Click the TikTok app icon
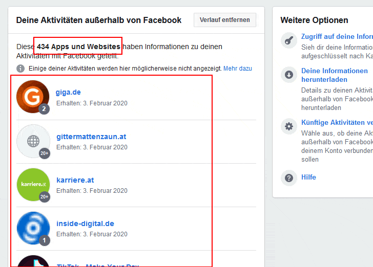Screen dimensions: 373x267 tap(33, 261)
